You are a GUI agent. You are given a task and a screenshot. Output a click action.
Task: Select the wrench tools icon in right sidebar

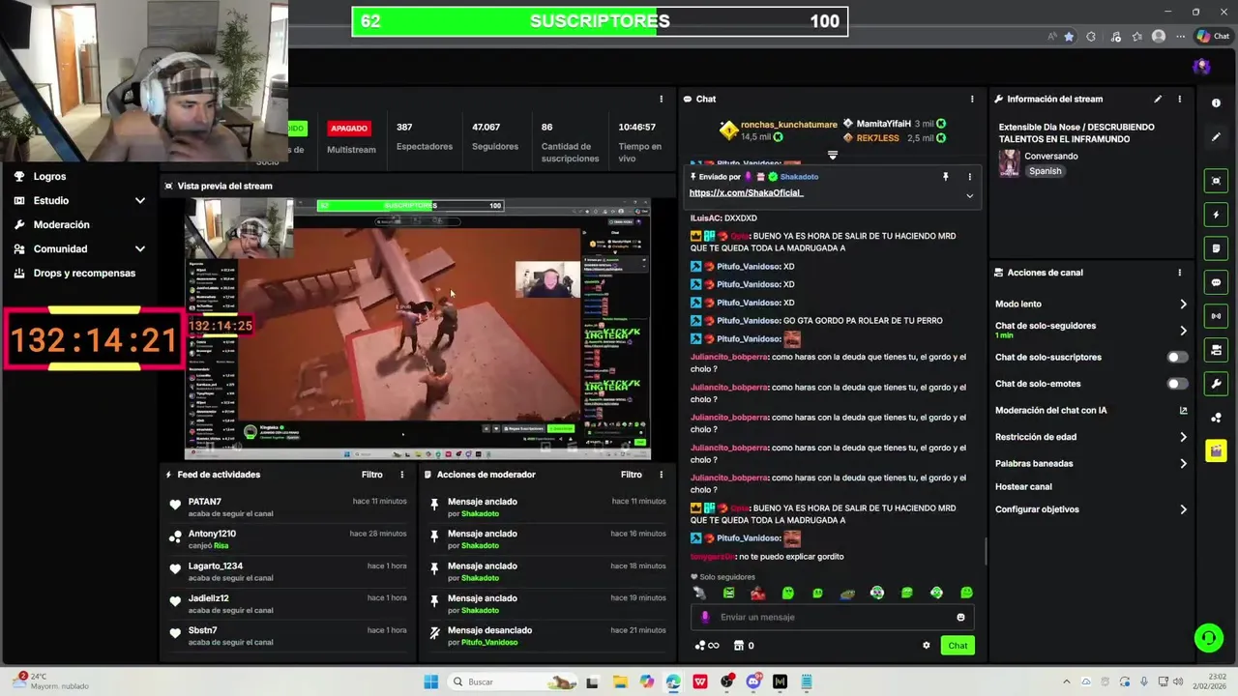[1216, 384]
